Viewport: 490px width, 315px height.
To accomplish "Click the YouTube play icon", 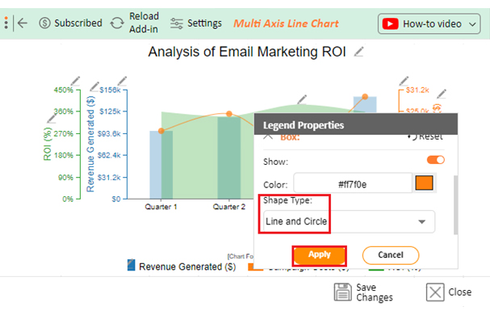I will coord(391,23).
